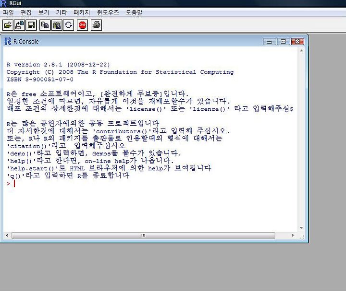The image size is (346, 291).
Task: Open the 보기 menu
Action: [43, 12]
